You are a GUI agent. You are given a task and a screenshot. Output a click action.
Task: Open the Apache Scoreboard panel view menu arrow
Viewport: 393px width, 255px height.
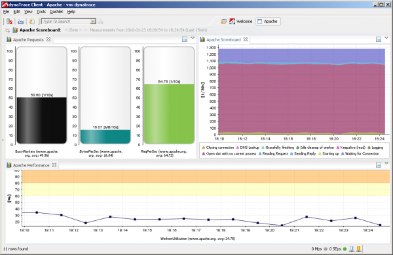coord(386,38)
